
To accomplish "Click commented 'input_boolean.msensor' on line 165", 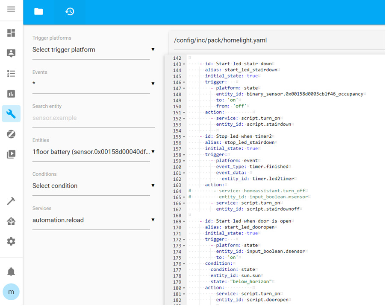I will click(x=279, y=197).
